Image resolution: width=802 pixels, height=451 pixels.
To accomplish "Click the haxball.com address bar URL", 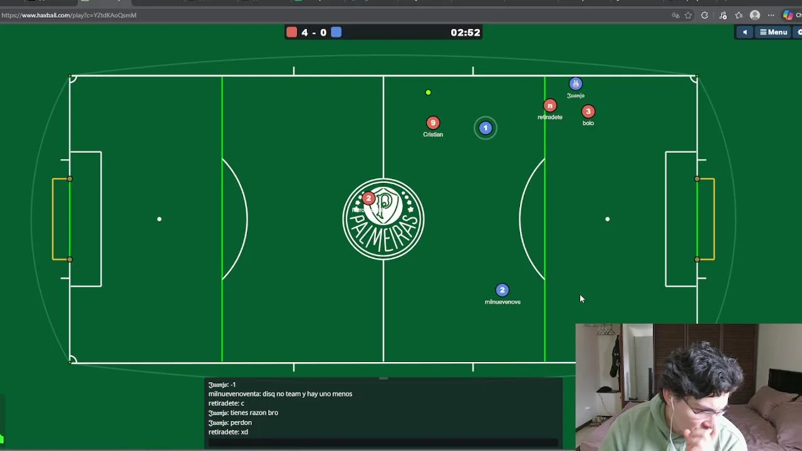I will point(69,15).
